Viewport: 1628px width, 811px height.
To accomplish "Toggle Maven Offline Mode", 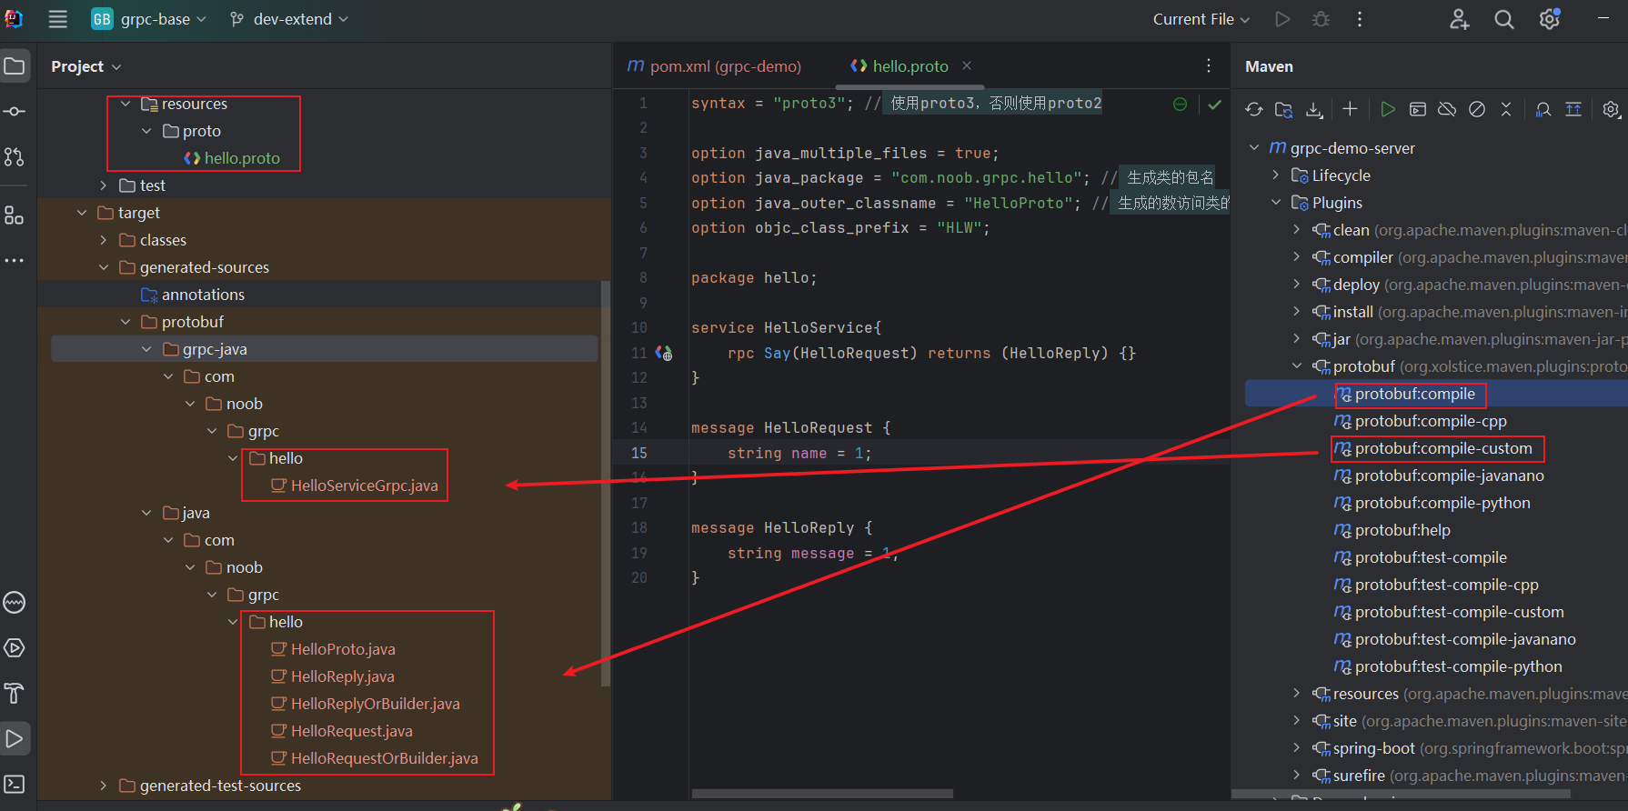I will [x=1447, y=110].
